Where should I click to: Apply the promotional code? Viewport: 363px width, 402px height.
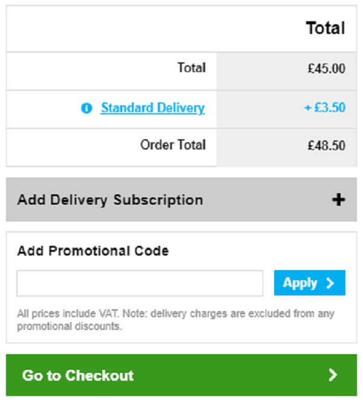(x=310, y=283)
